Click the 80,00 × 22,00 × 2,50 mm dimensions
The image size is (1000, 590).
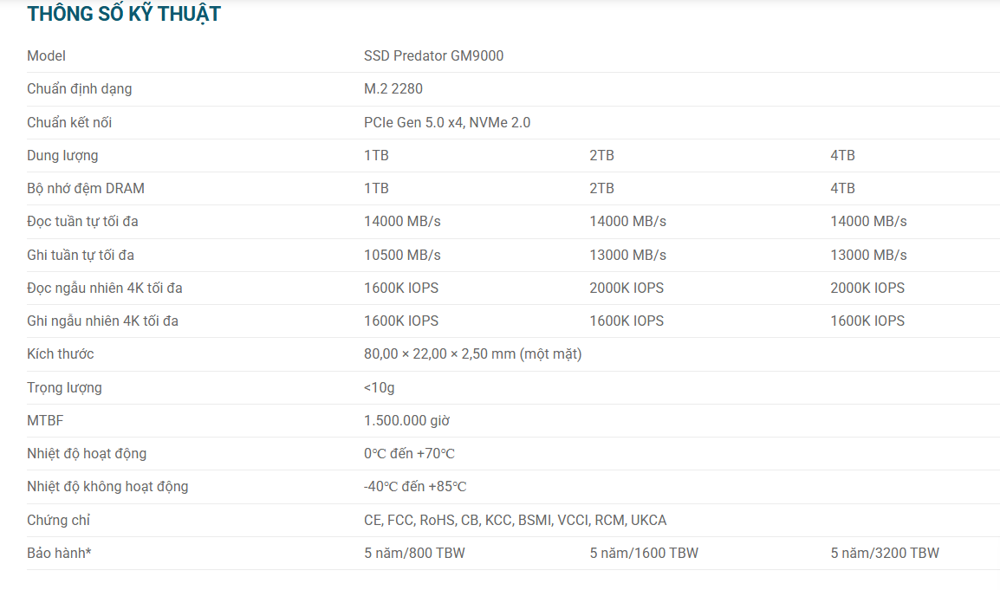(x=472, y=353)
